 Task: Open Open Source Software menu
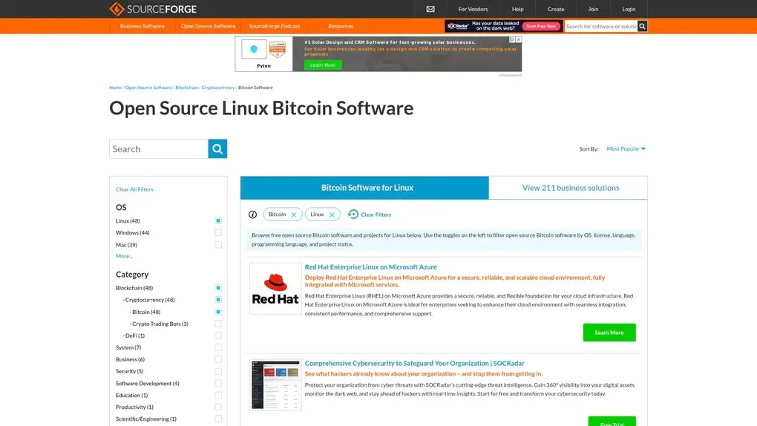[208, 26]
